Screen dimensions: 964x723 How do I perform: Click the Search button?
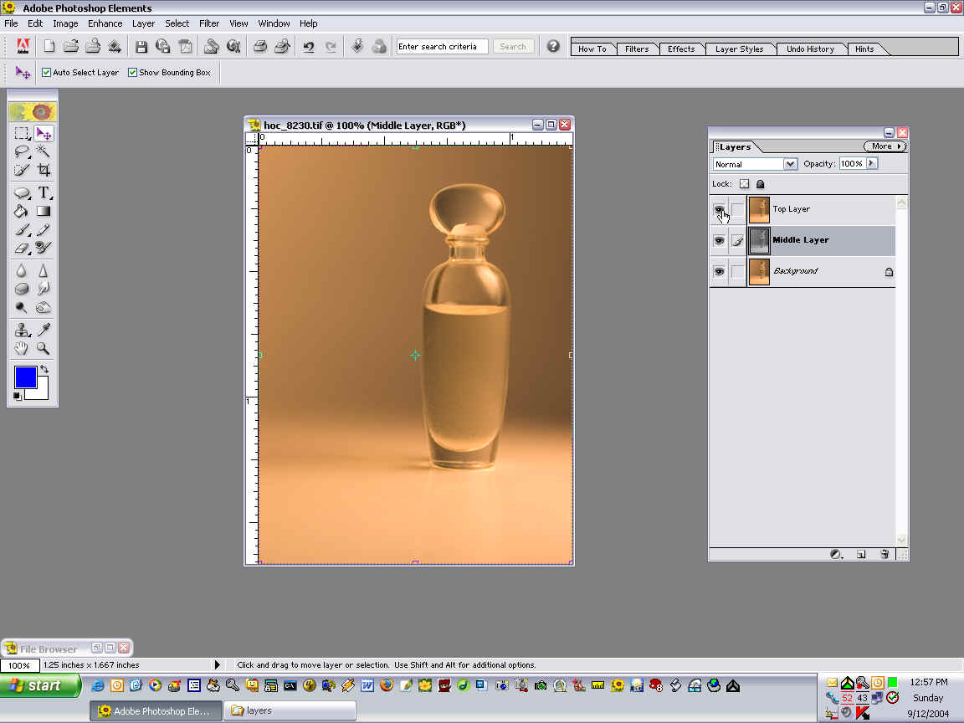(513, 47)
